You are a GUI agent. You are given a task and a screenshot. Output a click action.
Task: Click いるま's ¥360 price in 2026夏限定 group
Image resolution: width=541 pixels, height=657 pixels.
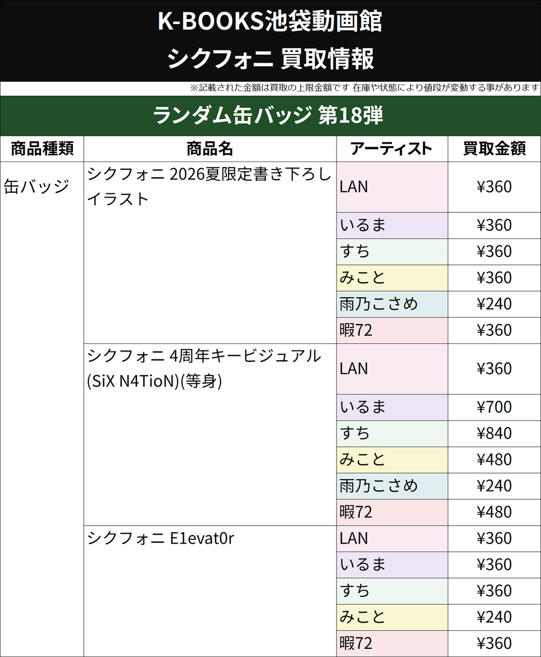click(x=494, y=225)
